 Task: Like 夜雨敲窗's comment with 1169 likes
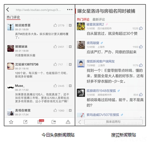[141, 47]
